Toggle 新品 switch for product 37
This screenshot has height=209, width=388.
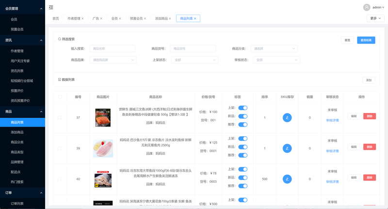[x=243, y=116]
